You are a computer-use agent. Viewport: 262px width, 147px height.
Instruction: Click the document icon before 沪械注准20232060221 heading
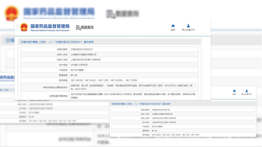[x=22, y=42]
